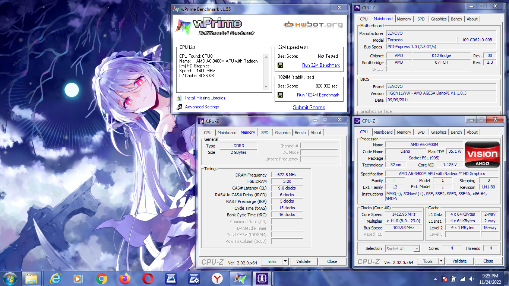Click Close in the Memory CPU-Z window
Viewport: 509px width, 286px height.
tap(332, 261)
